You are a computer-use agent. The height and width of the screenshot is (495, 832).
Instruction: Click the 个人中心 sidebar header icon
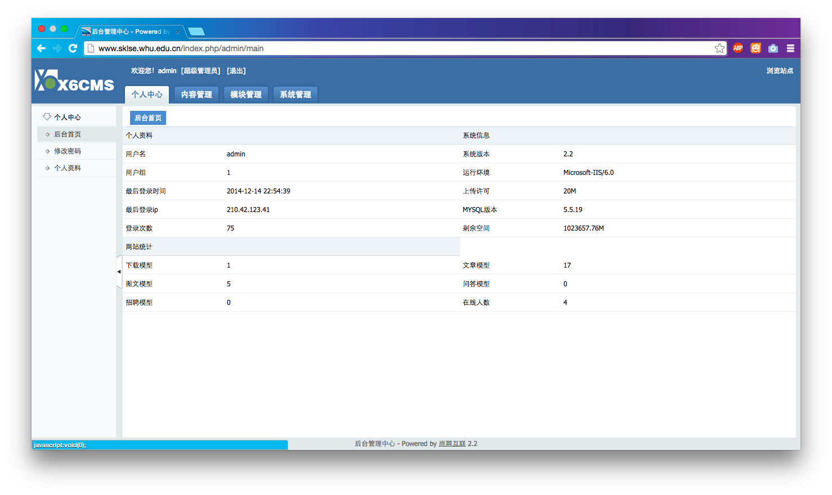[x=47, y=116]
